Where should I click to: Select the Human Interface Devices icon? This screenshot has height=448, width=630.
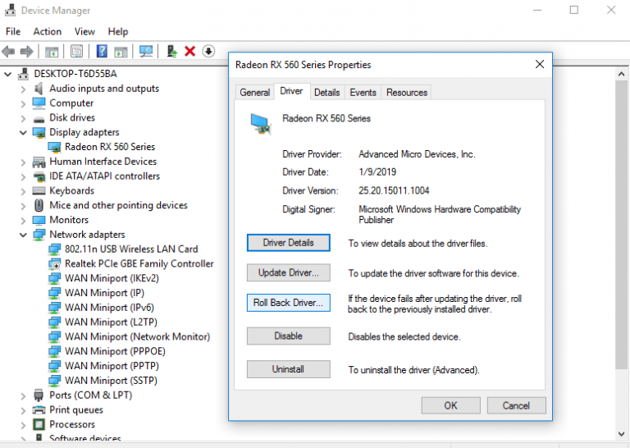[x=39, y=162]
